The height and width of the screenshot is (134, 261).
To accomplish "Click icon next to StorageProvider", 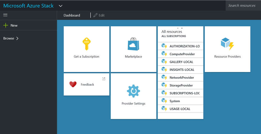I will click(x=164, y=85).
